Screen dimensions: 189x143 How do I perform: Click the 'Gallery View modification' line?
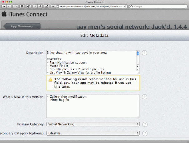click(x=67, y=97)
